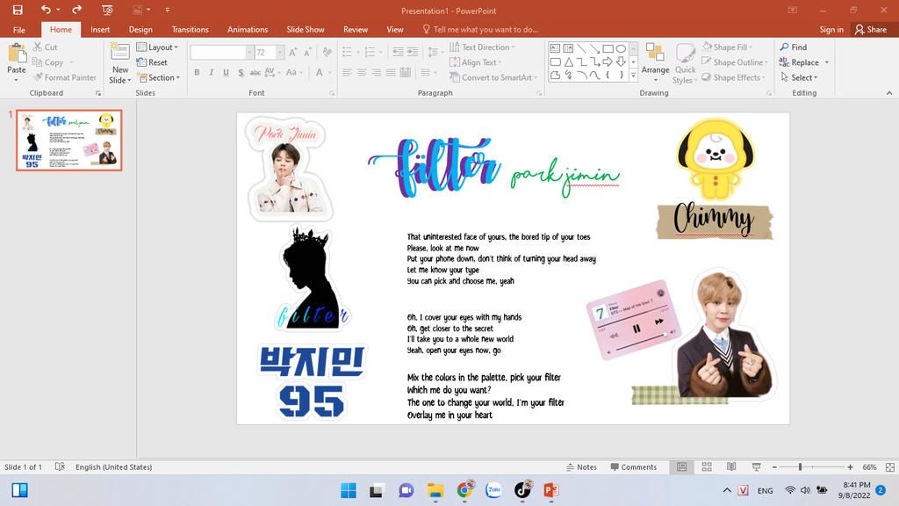The image size is (899, 506).
Task: Open the Shape Outline dropdown
Action: [736, 62]
